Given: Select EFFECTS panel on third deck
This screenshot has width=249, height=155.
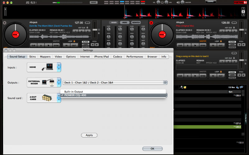Looking at the screenshot, I should tap(232, 78).
